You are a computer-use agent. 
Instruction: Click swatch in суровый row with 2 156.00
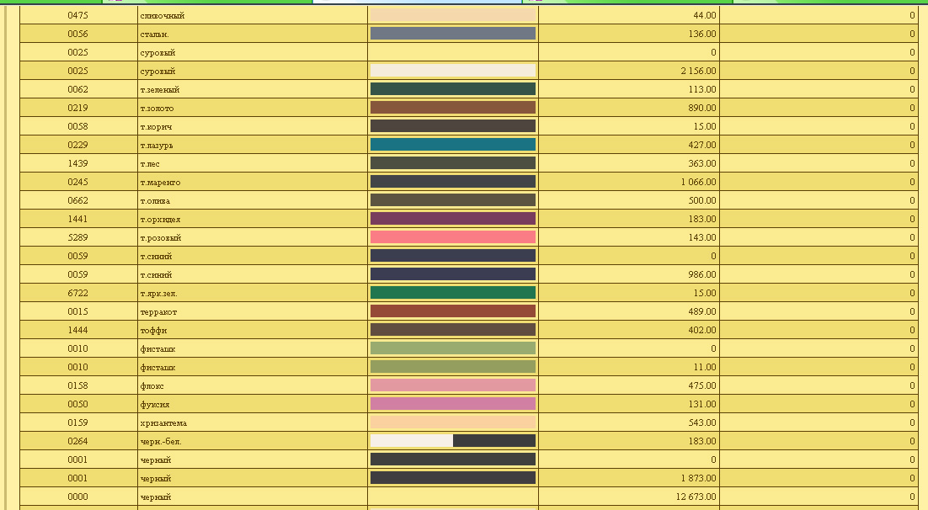point(453,71)
